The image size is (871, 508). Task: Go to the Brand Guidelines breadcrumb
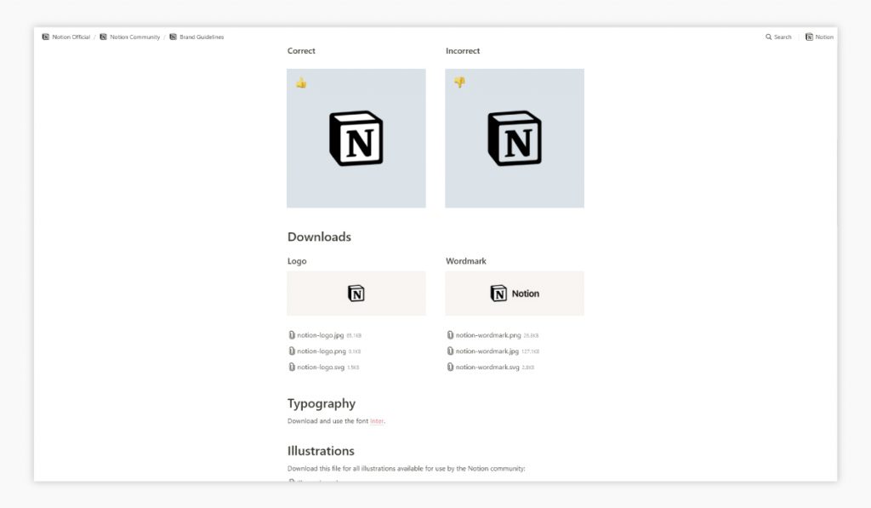pyautogui.click(x=202, y=37)
